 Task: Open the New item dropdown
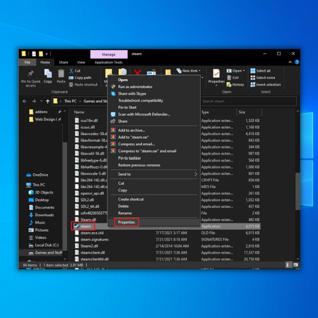(189, 71)
